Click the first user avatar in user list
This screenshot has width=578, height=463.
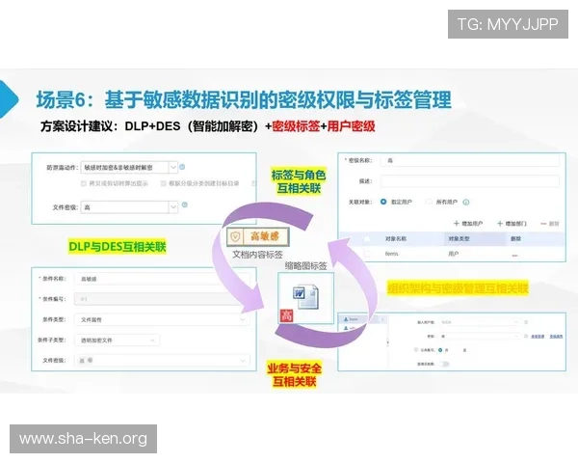point(346,319)
